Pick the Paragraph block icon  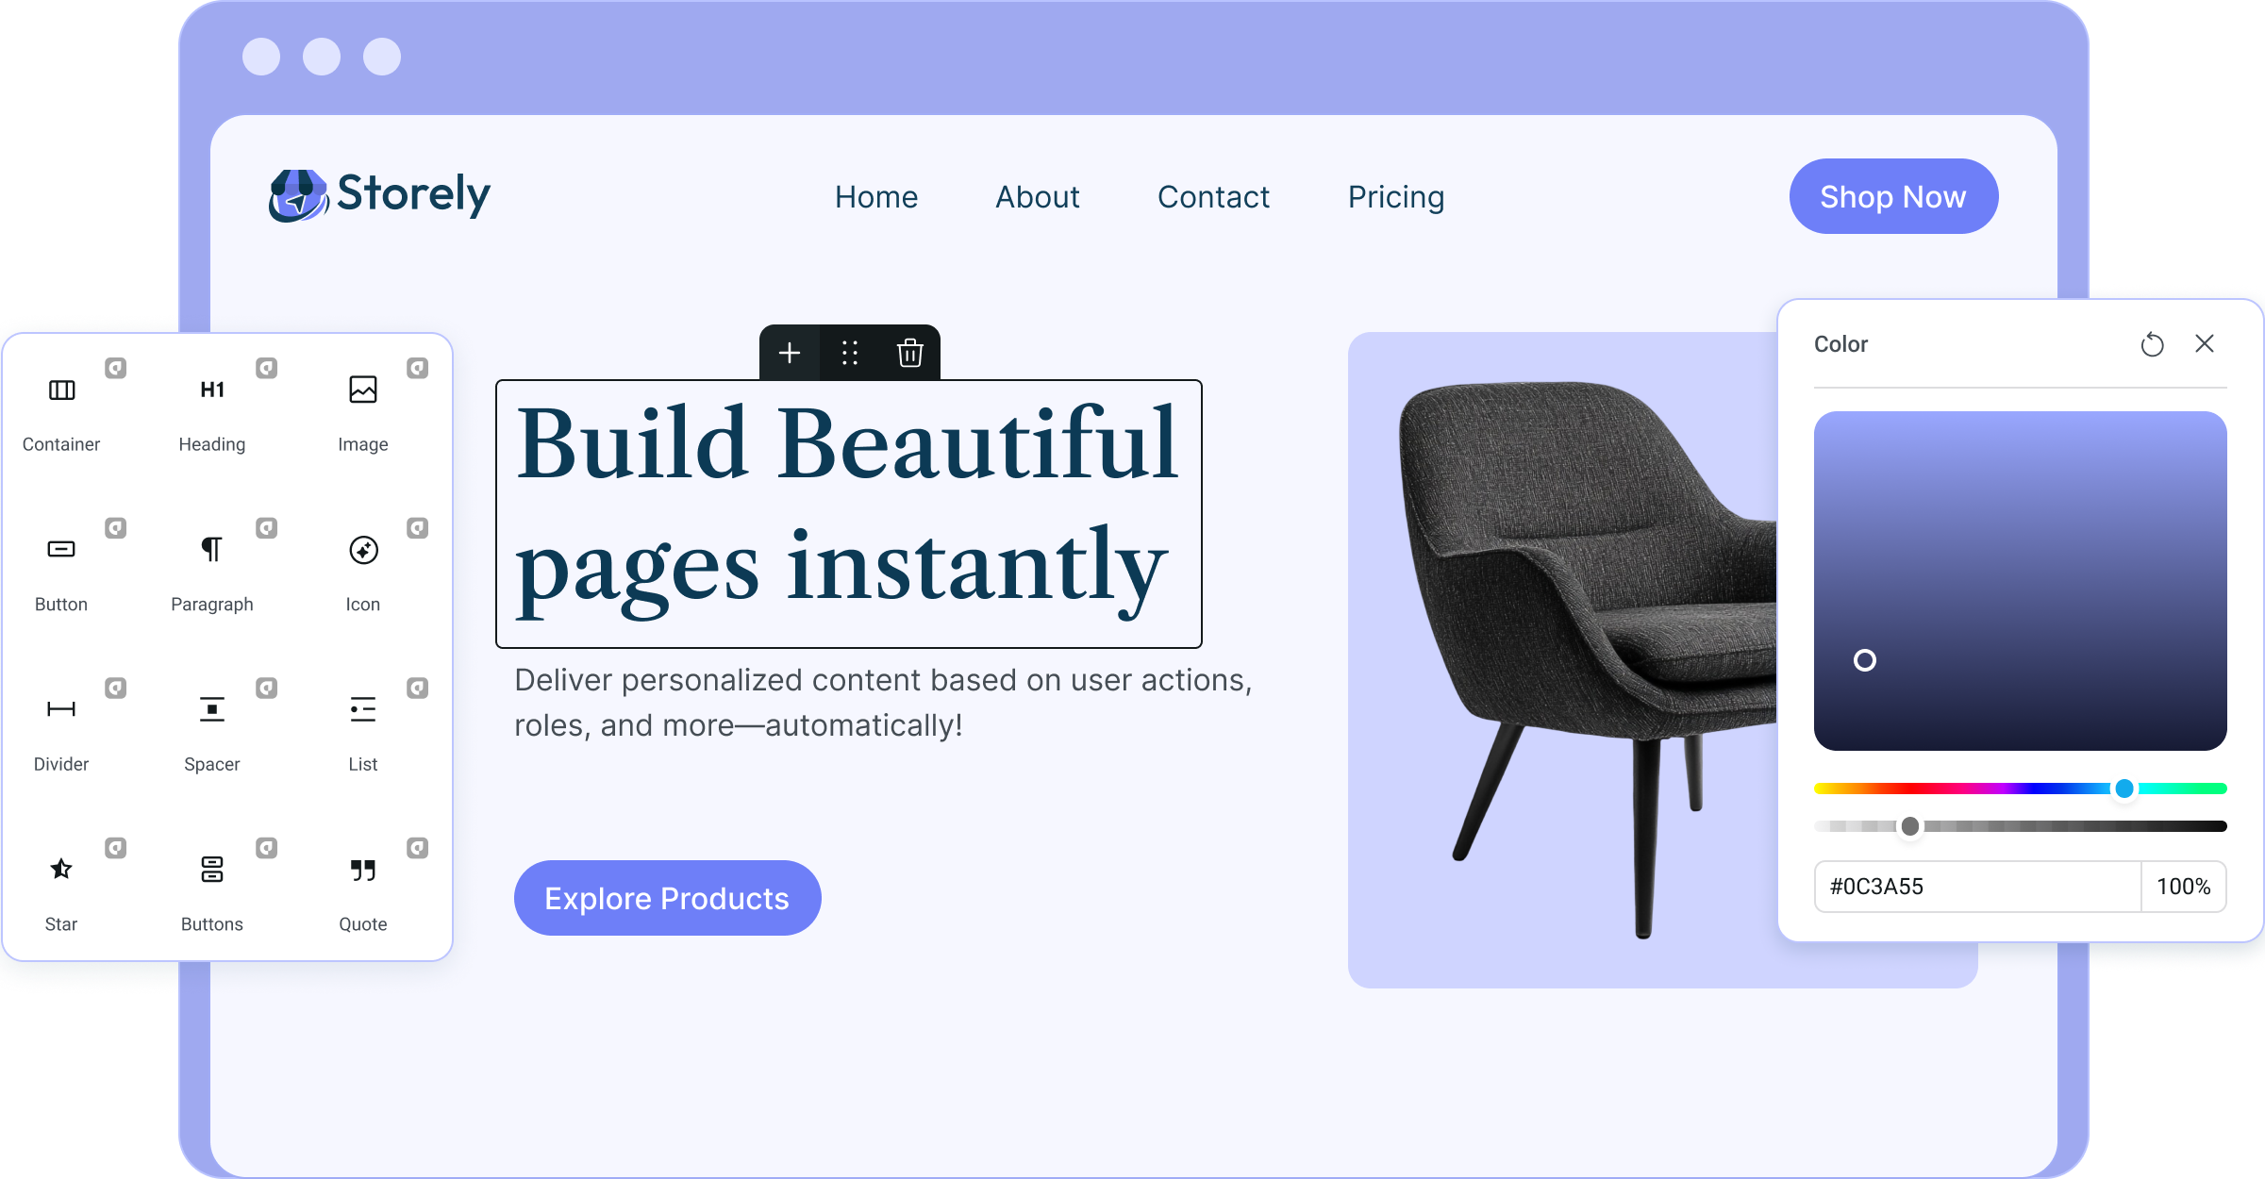point(212,549)
